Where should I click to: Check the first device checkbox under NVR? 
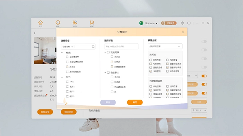[67, 57]
